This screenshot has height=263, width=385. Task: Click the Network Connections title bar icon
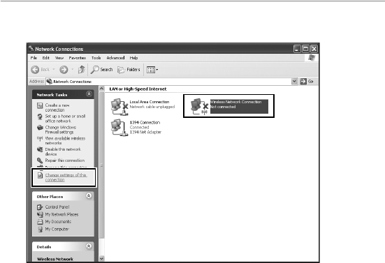click(31, 48)
